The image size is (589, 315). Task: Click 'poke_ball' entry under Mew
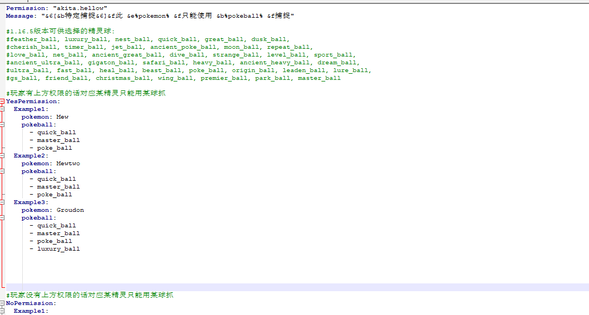pos(55,148)
